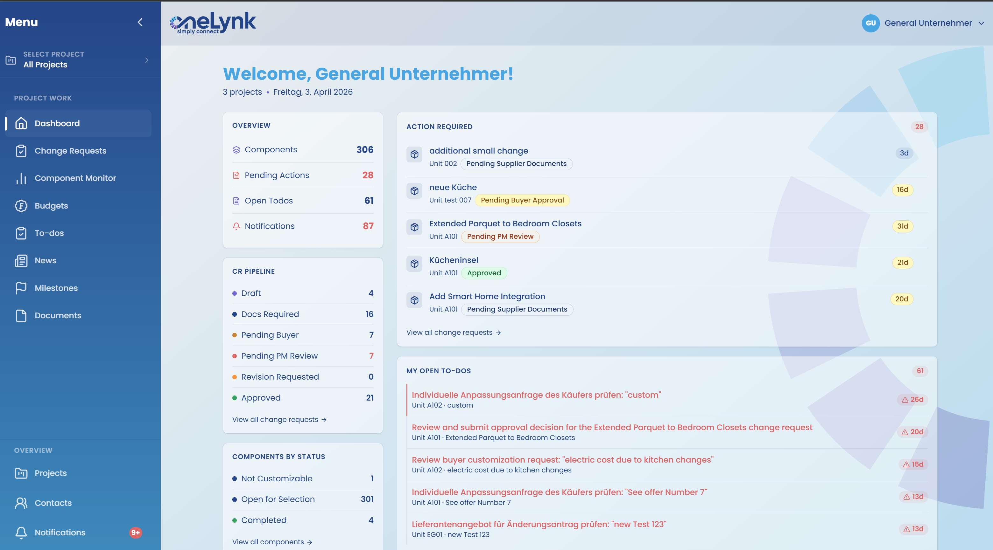993x550 pixels.
Task: Click the Dashboard home icon
Action: (x=21, y=123)
